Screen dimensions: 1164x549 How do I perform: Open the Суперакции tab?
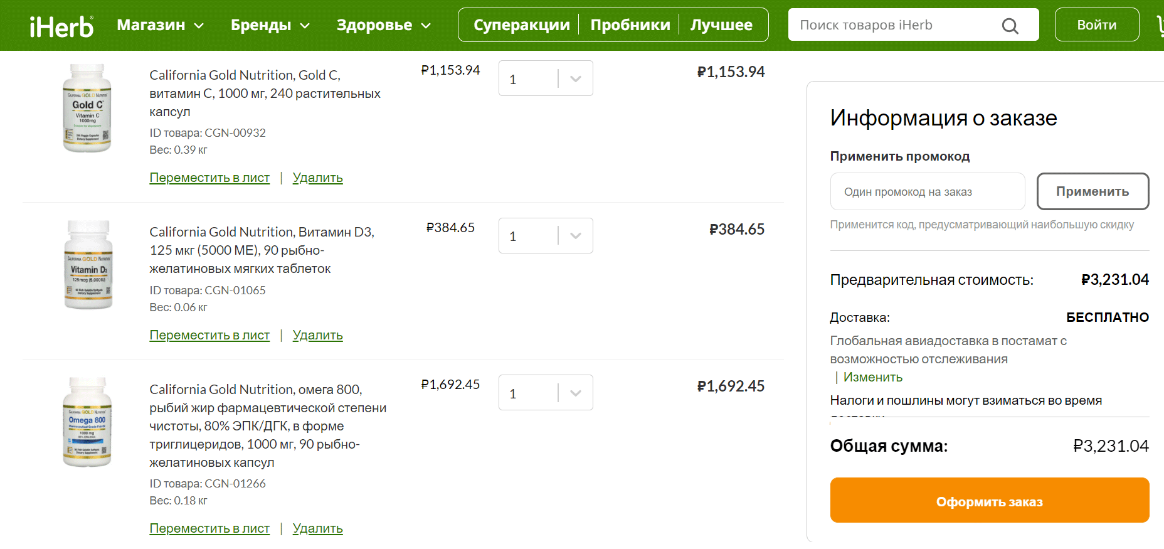point(521,25)
